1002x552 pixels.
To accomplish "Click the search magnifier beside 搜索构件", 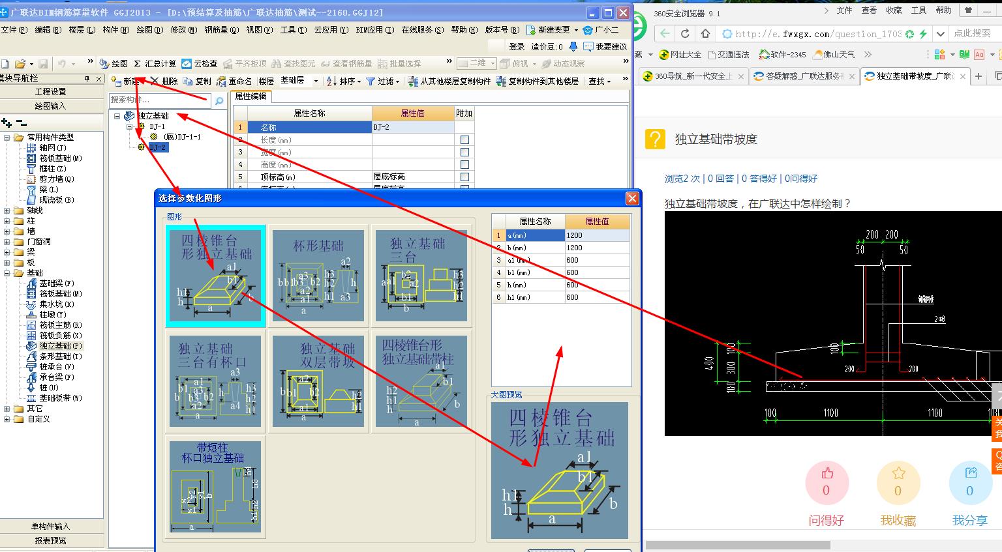I will click(x=219, y=100).
